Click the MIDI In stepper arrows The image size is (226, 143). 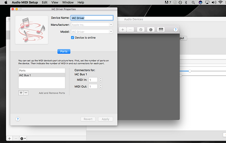click(101, 80)
